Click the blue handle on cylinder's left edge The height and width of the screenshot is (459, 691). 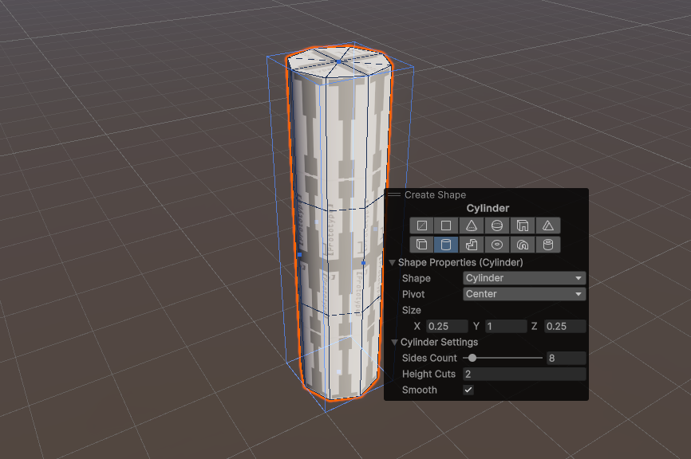[300, 254]
